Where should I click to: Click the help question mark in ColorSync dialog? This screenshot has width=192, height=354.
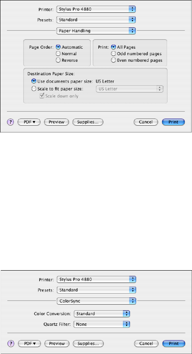(x=11, y=344)
